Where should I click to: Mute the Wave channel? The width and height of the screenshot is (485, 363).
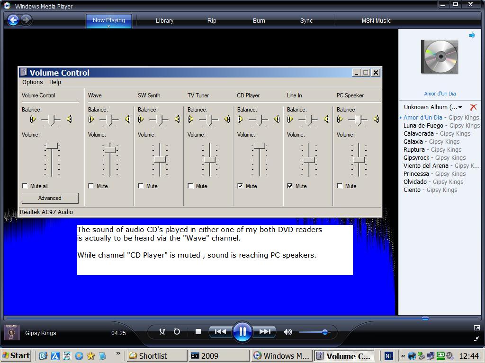point(91,186)
